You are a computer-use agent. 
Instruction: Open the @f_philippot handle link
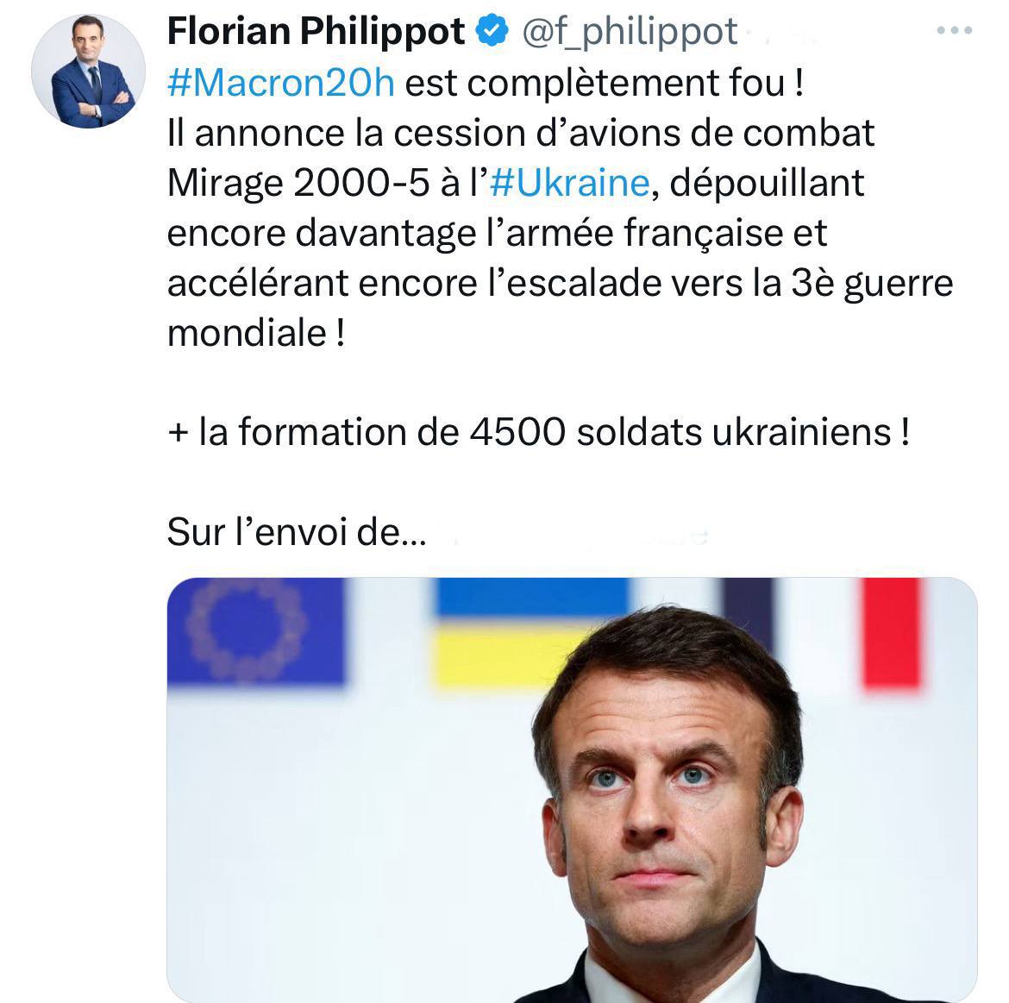pyautogui.click(x=630, y=33)
